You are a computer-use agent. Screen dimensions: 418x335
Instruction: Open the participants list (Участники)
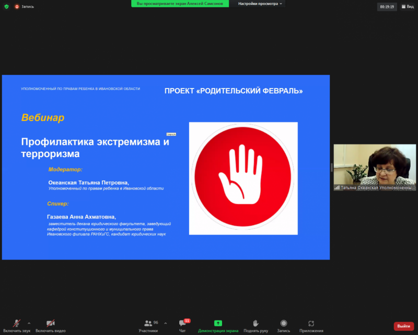point(148,325)
